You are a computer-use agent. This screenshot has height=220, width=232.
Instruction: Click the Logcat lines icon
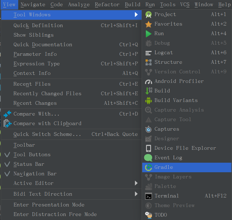point(148,53)
